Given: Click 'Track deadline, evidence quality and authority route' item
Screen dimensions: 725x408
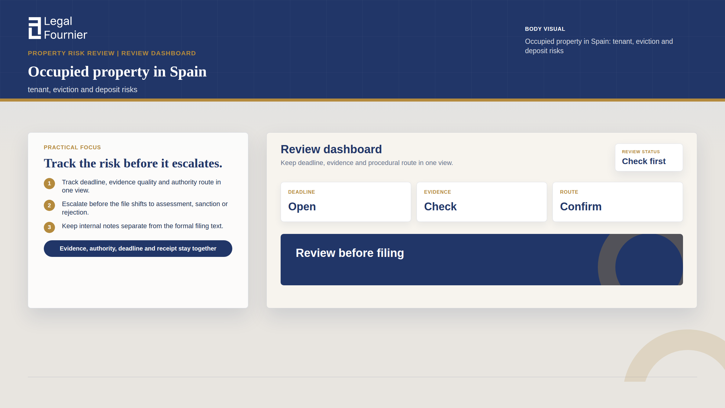Looking at the screenshot, I should (x=141, y=186).
